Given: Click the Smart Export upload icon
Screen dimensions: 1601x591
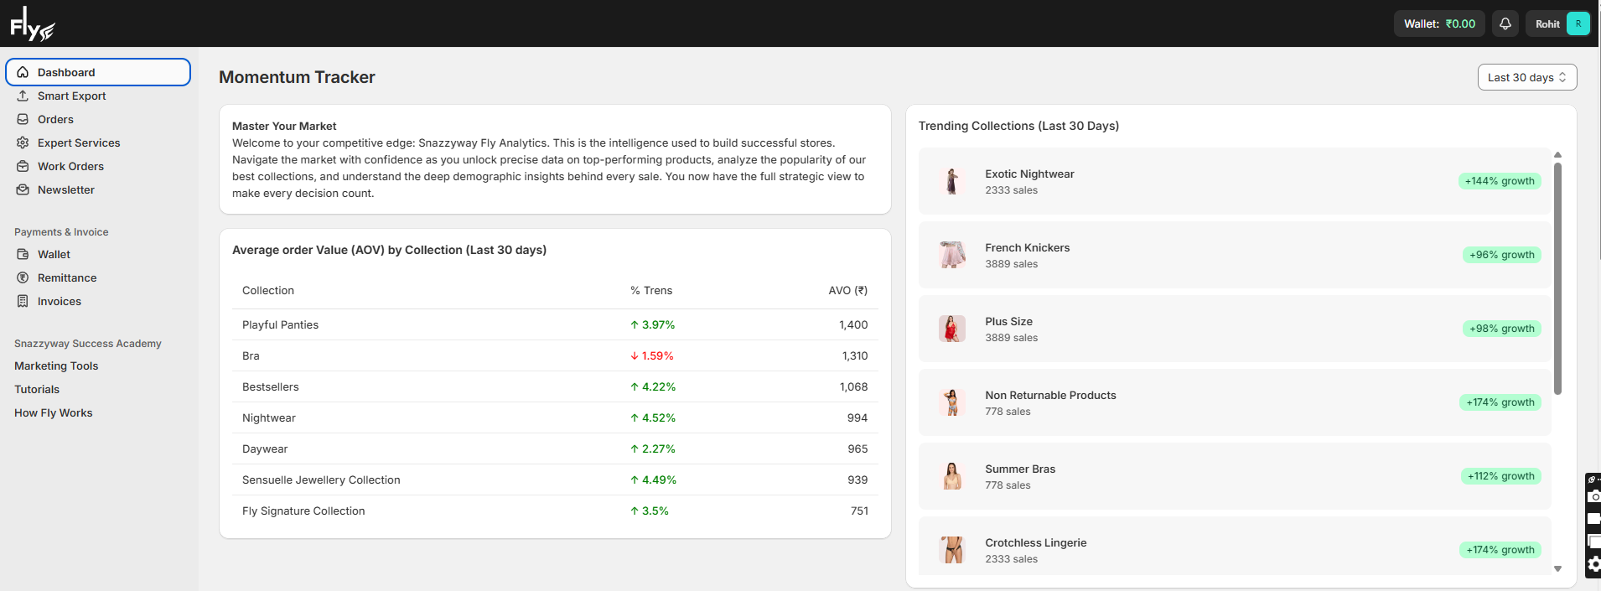Looking at the screenshot, I should [23, 96].
